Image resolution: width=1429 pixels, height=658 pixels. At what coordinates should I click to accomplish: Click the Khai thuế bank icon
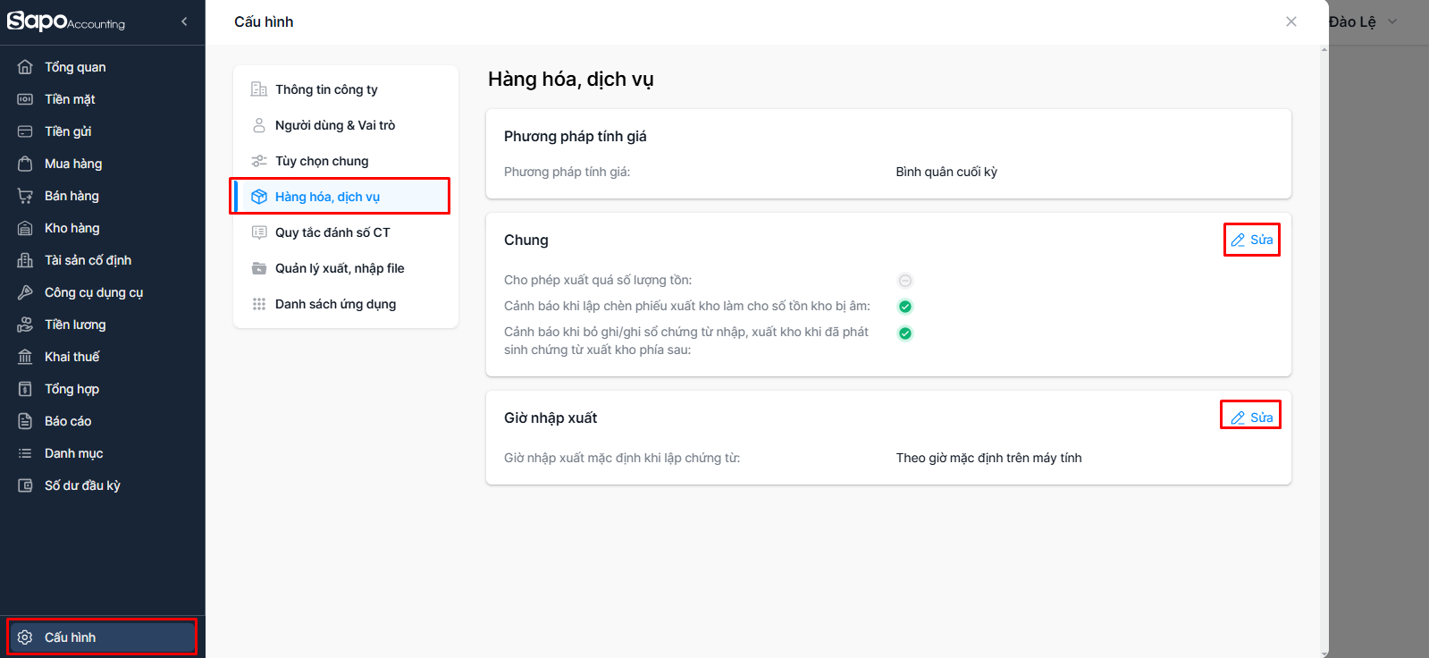25,357
